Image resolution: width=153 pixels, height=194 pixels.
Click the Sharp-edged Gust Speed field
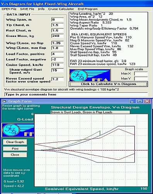click(x=58, y=70)
